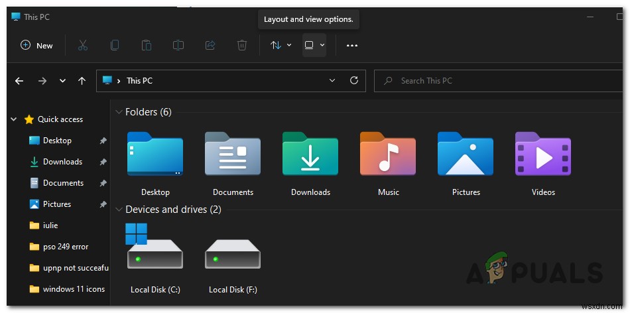Click the Rename icon in toolbar

coord(178,45)
